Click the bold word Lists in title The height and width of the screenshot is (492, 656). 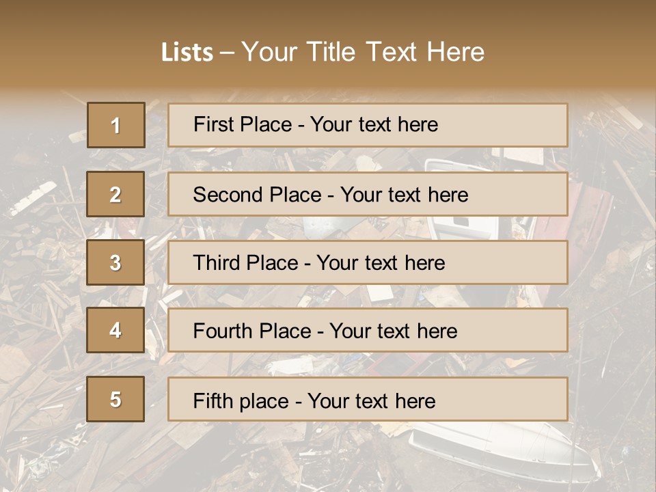(x=187, y=53)
